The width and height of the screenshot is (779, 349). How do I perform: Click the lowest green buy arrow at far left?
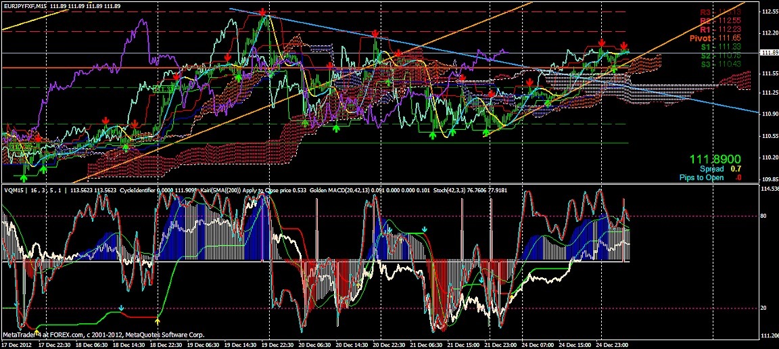(24, 178)
